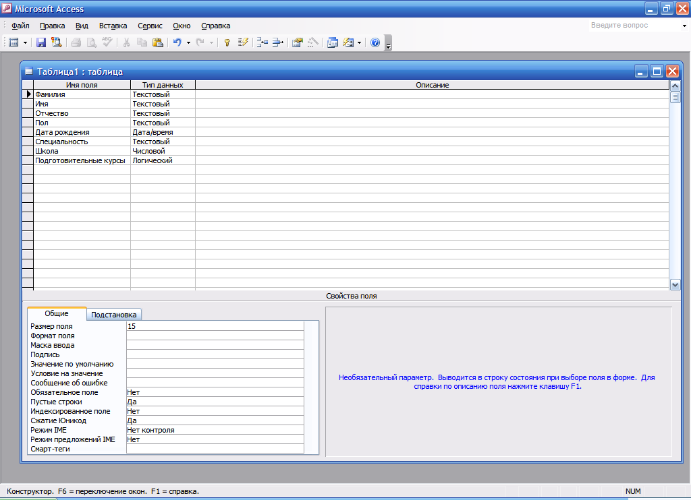Image resolution: width=691 pixels, height=500 pixels.
Task: Click the New Object icon
Action: click(349, 42)
